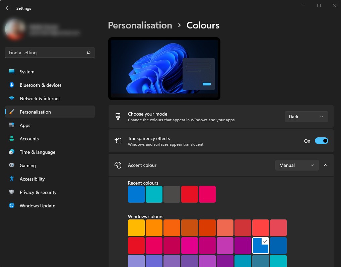
Task: Click the Find a setting search field
Action: click(50, 53)
